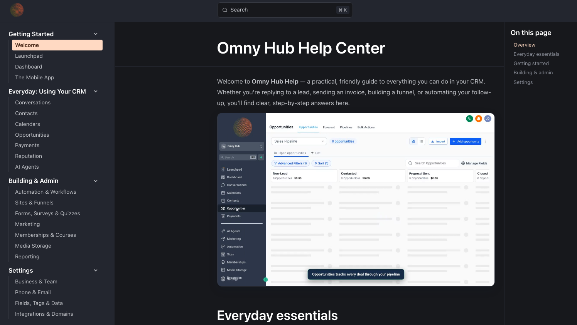Click green lightning quick-action icon in embedded sidebar
This screenshot has height=325, width=577.
pyautogui.click(x=261, y=157)
